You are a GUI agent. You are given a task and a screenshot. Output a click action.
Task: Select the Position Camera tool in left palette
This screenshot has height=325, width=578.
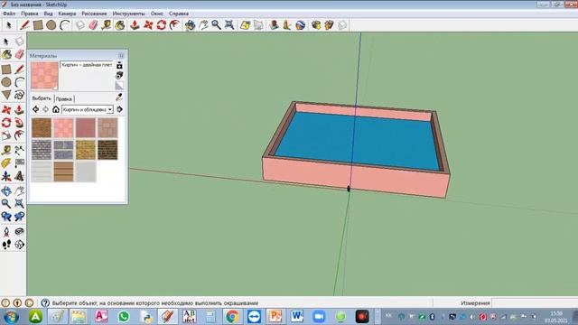(x=6, y=231)
